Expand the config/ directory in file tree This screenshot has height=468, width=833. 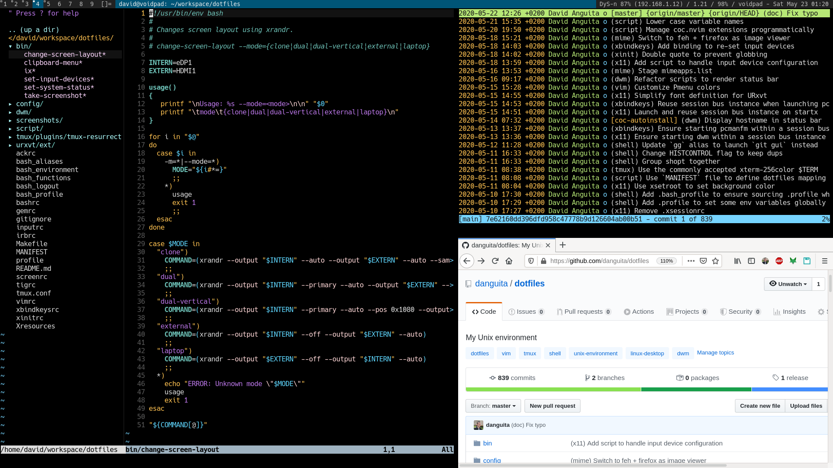tap(10, 104)
